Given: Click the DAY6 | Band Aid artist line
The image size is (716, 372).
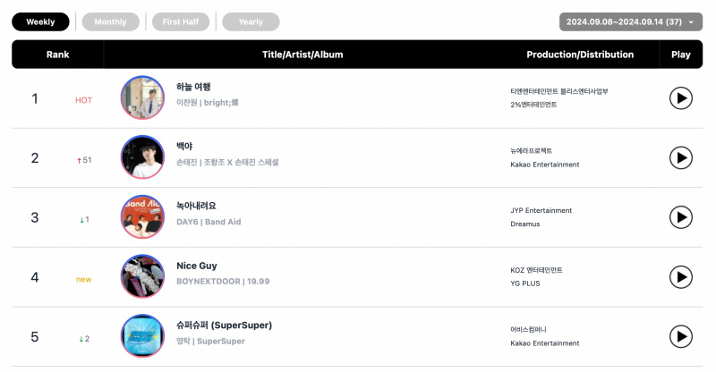Looking at the screenshot, I should click(209, 222).
